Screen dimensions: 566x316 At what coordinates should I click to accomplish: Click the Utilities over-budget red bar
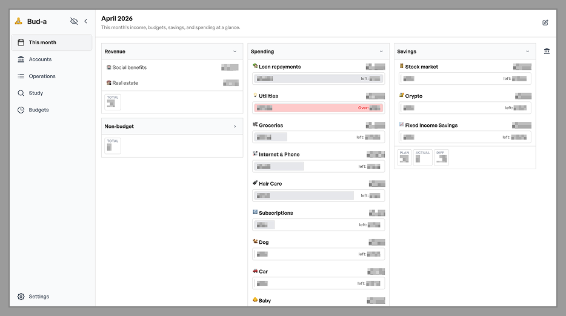point(319,108)
